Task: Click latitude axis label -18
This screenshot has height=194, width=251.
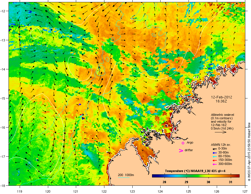Action: pos(3,185)
